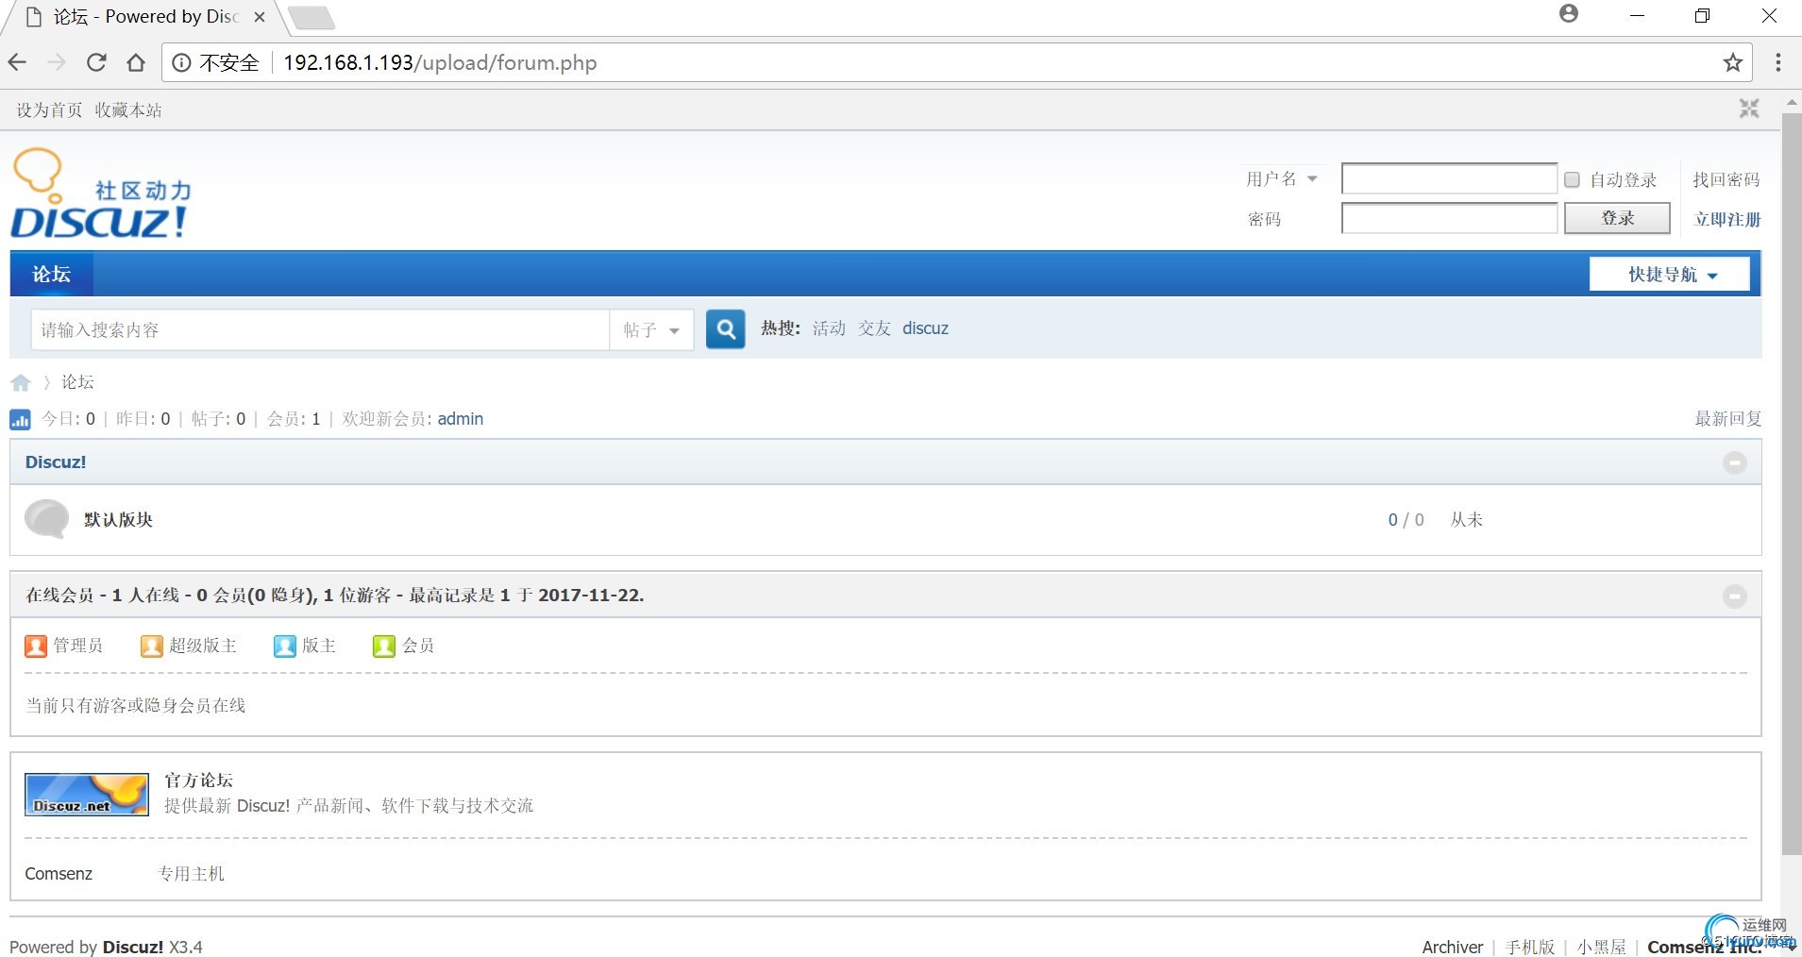The height and width of the screenshot is (957, 1802).
Task: Open the 帖子 search type dropdown
Action: pos(651,330)
